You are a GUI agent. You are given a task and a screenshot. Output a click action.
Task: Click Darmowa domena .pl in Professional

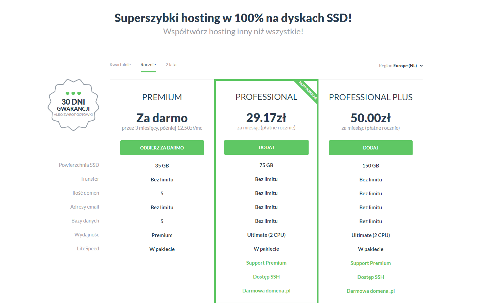tap(266, 291)
